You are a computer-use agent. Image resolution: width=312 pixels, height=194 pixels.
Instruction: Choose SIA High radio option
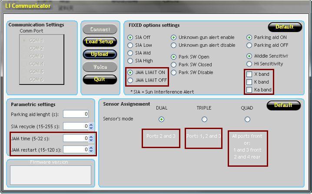point(130,61)
